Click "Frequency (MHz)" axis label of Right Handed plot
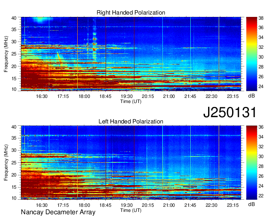Viewport: 268px width, 217px height. (x=6, y=54)
